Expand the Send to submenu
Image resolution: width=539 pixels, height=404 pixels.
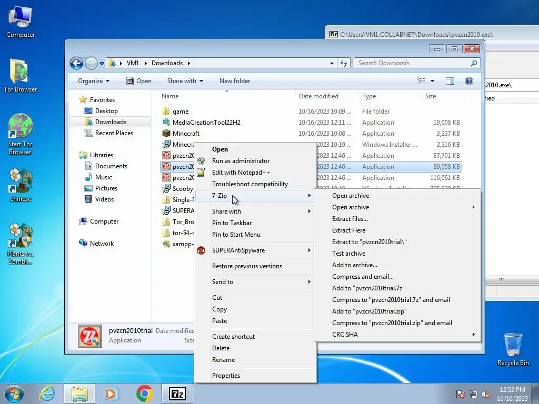click(255, 282)
